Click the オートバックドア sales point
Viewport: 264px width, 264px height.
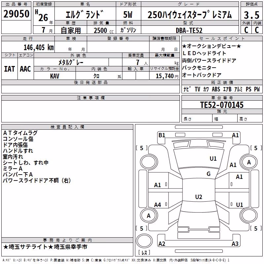click(202, 75)
